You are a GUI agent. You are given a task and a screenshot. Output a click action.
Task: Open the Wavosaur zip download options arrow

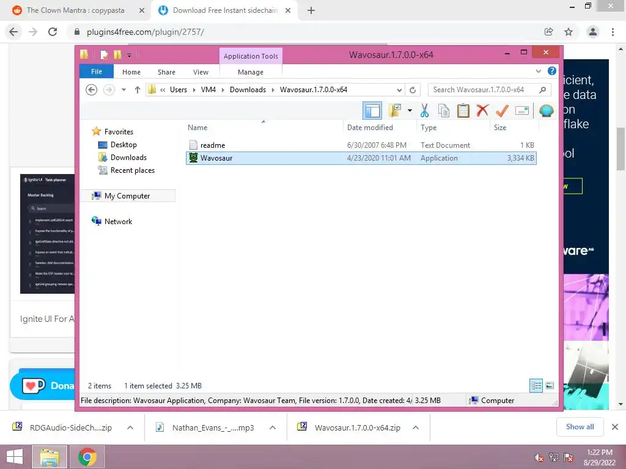[416, 427]
